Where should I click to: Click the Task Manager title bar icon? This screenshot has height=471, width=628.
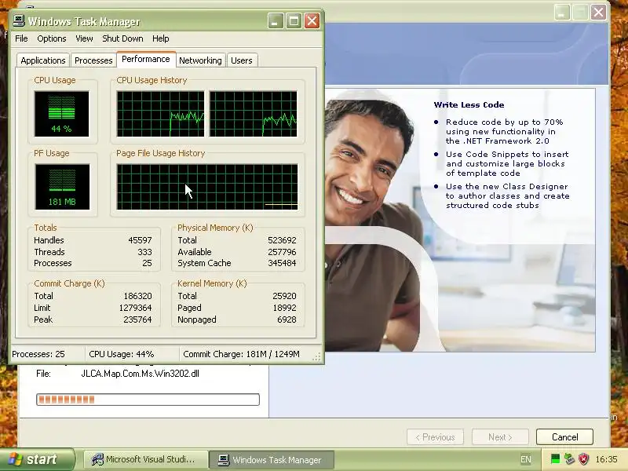[18, 20]
